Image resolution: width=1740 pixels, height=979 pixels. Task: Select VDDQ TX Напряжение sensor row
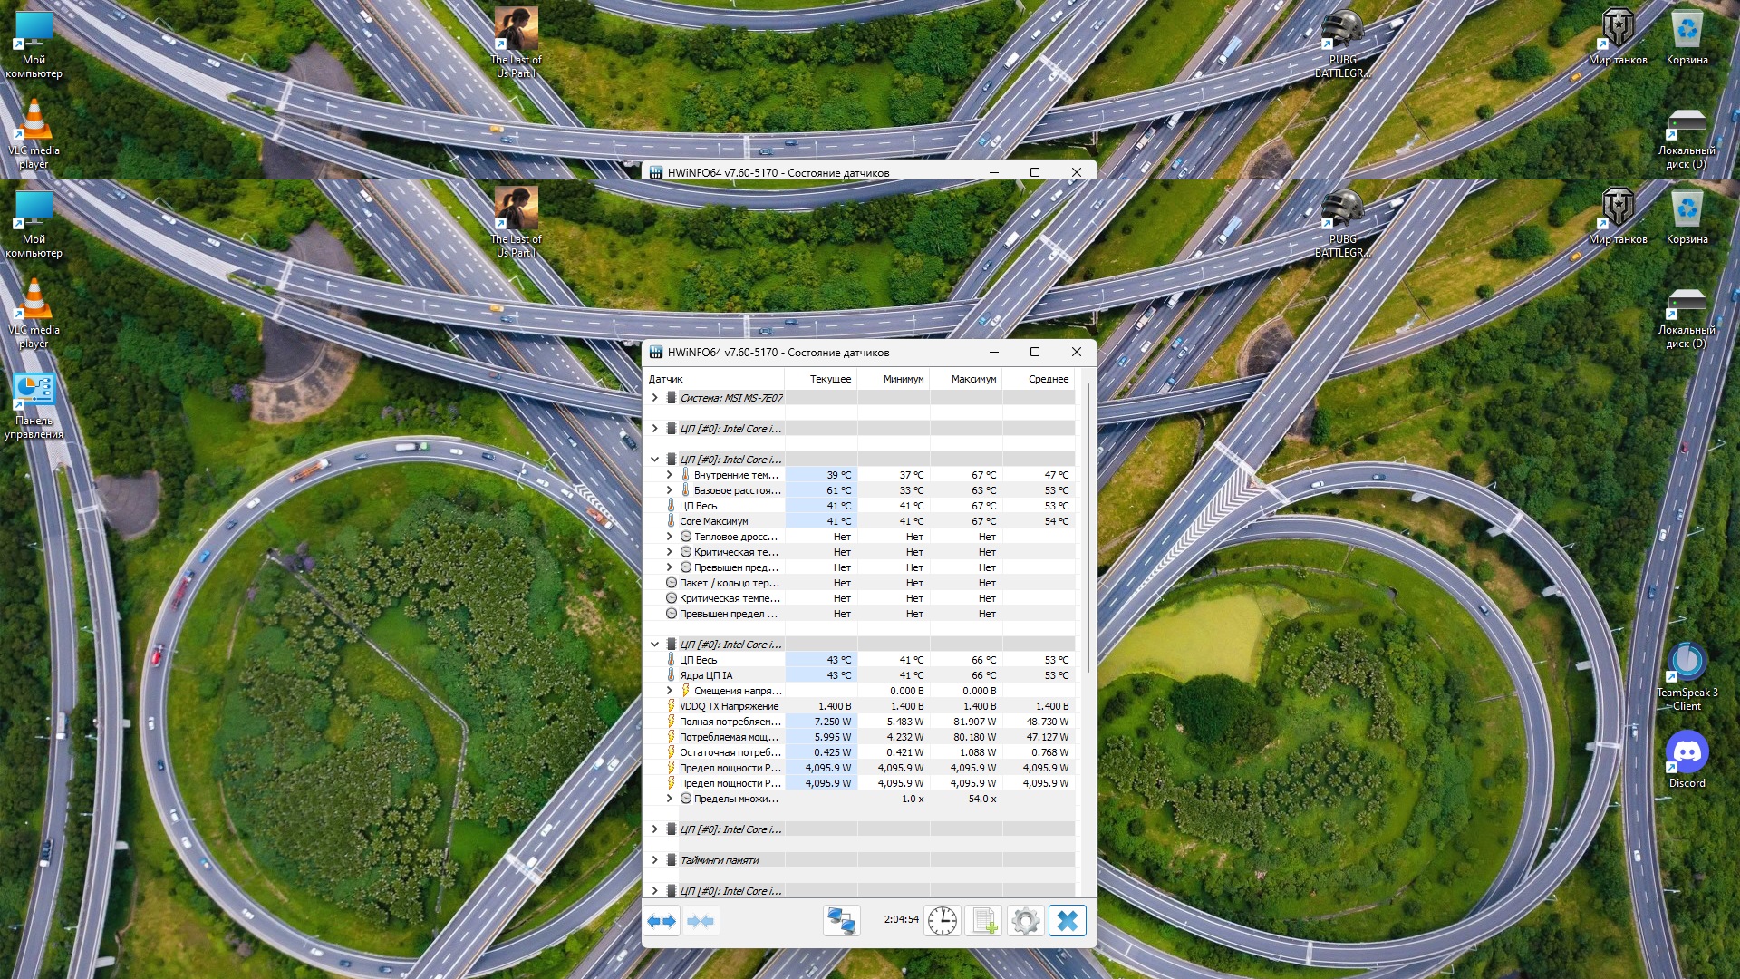pos(729,706)
